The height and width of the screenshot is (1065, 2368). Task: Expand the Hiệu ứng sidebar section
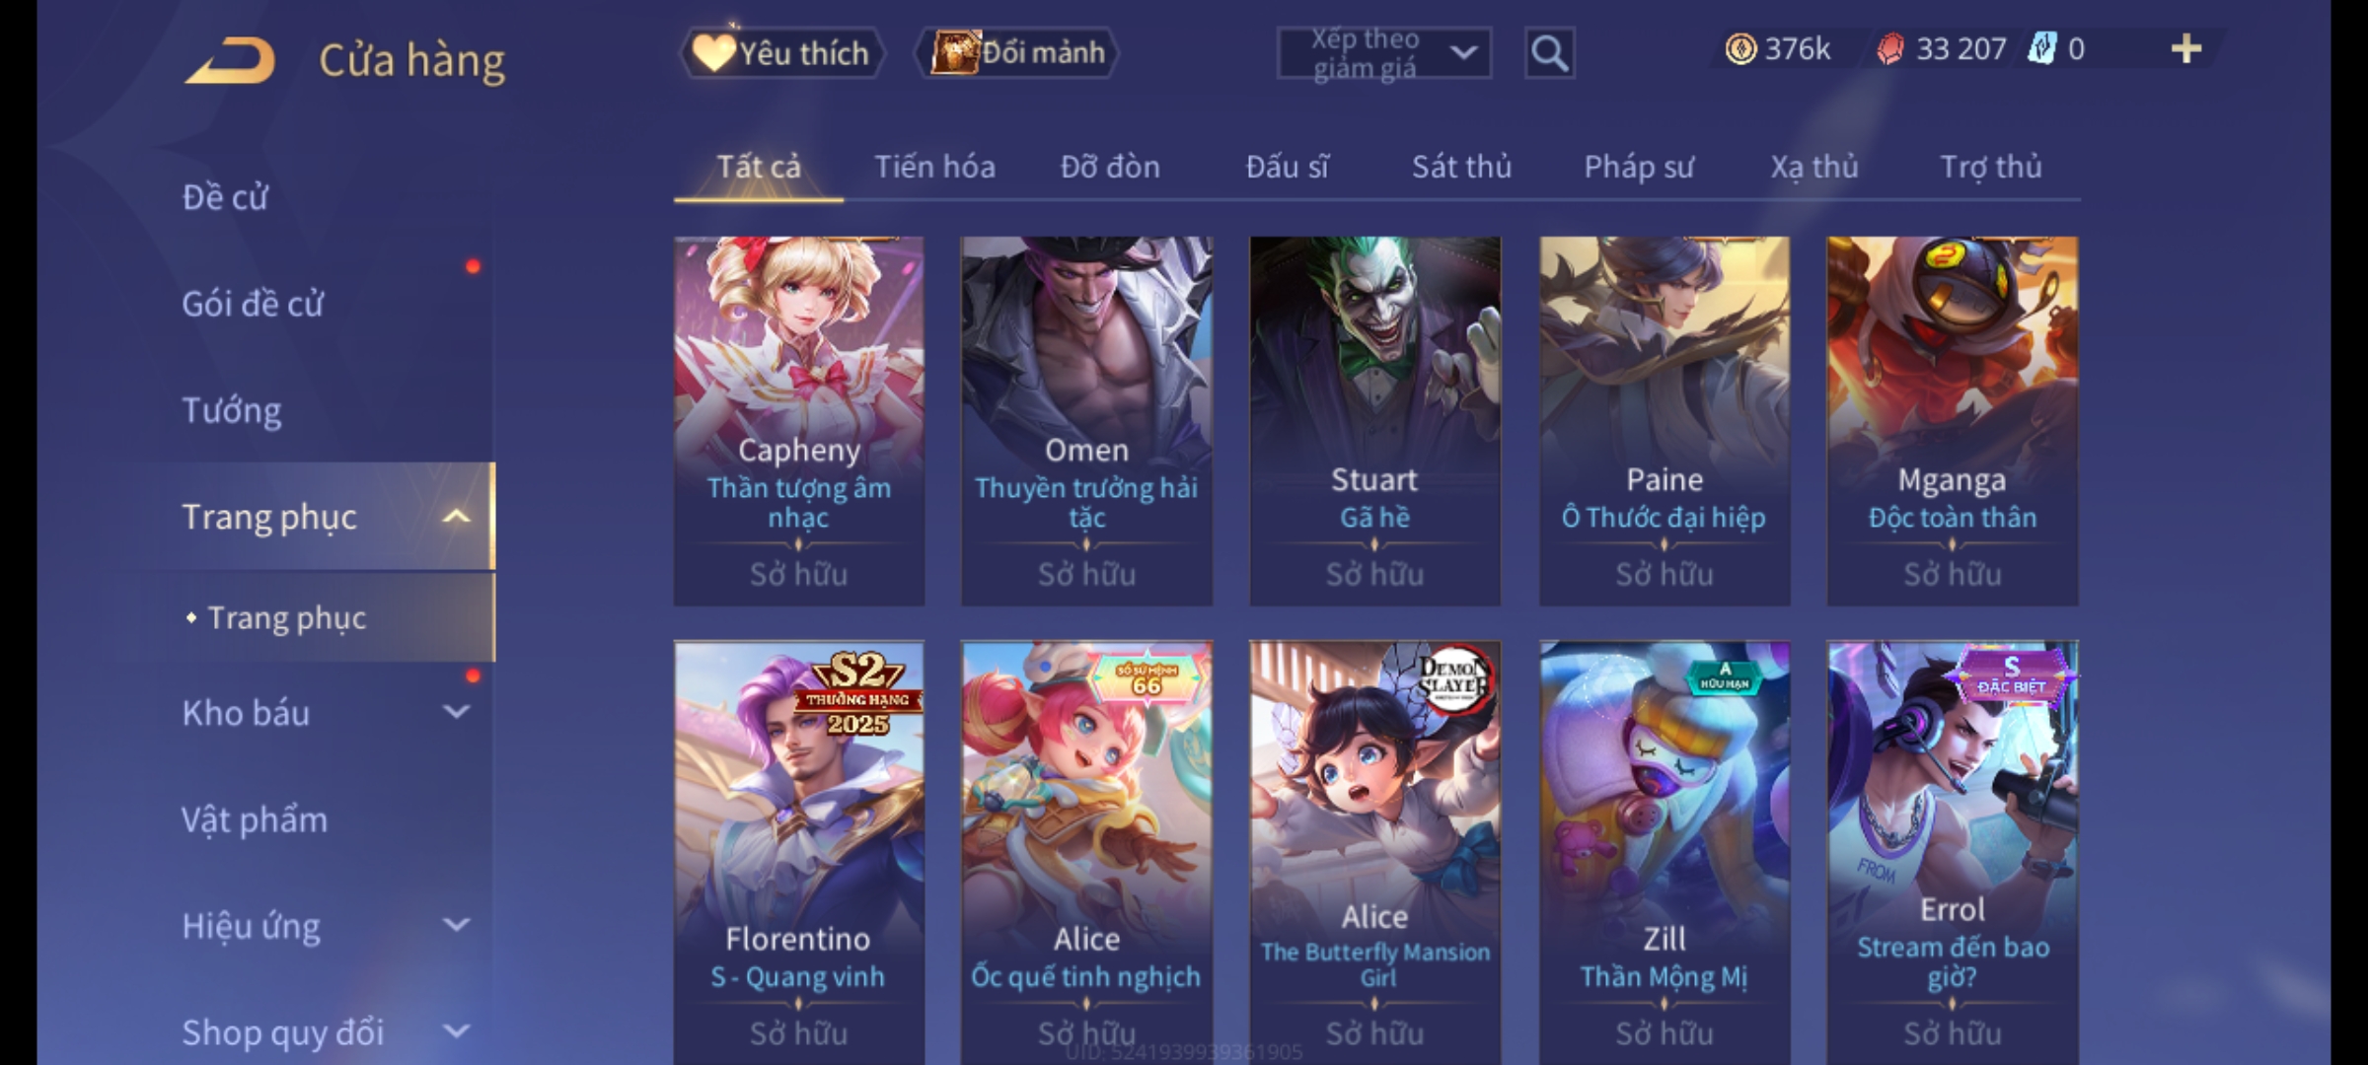click(x=456, y=924)
